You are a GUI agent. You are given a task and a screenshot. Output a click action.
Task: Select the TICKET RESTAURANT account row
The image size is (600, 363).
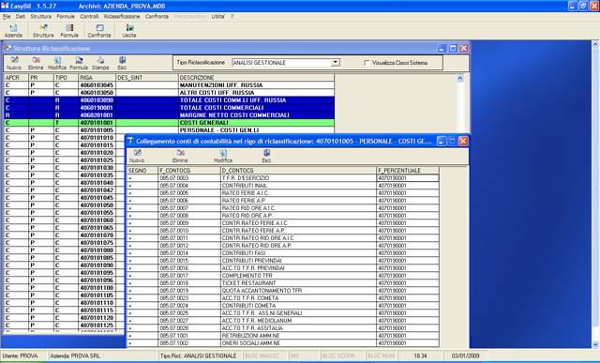[283, 283]
